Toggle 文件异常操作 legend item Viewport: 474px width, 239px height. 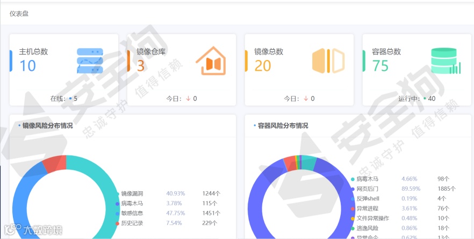(x=370, y=218)
